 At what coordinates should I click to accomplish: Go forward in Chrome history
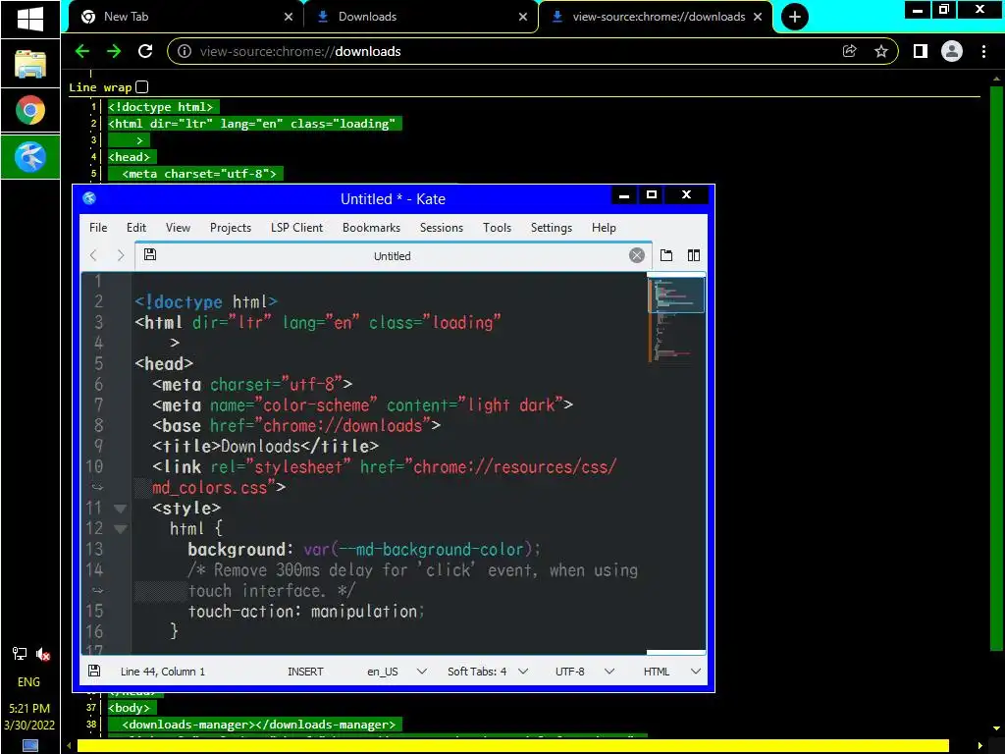click(114, 51)
